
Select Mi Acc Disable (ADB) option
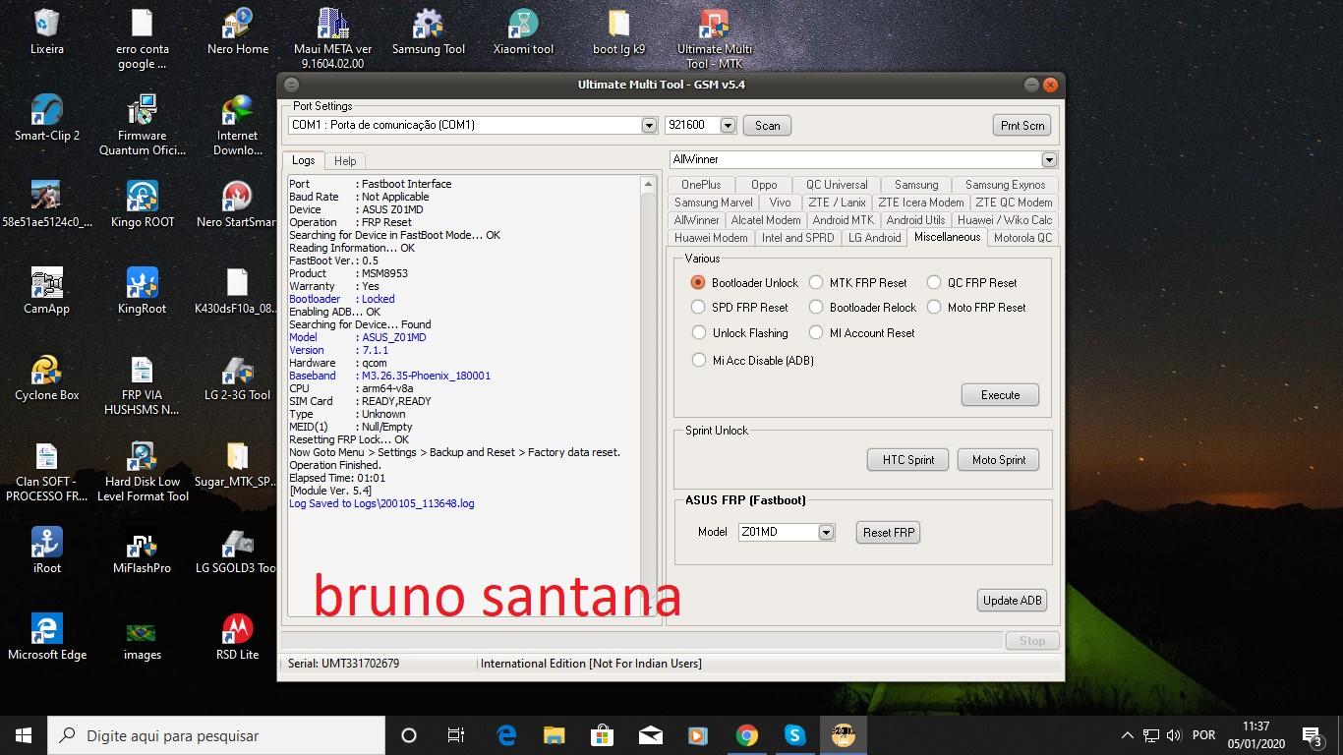752,360
